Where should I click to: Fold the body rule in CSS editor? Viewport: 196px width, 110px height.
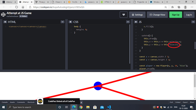pyautogui.click(x=73, y=26)
